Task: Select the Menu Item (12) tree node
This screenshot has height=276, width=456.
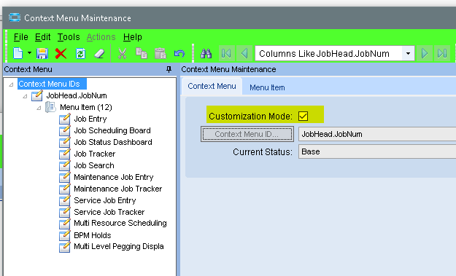Action: [86, 107]
